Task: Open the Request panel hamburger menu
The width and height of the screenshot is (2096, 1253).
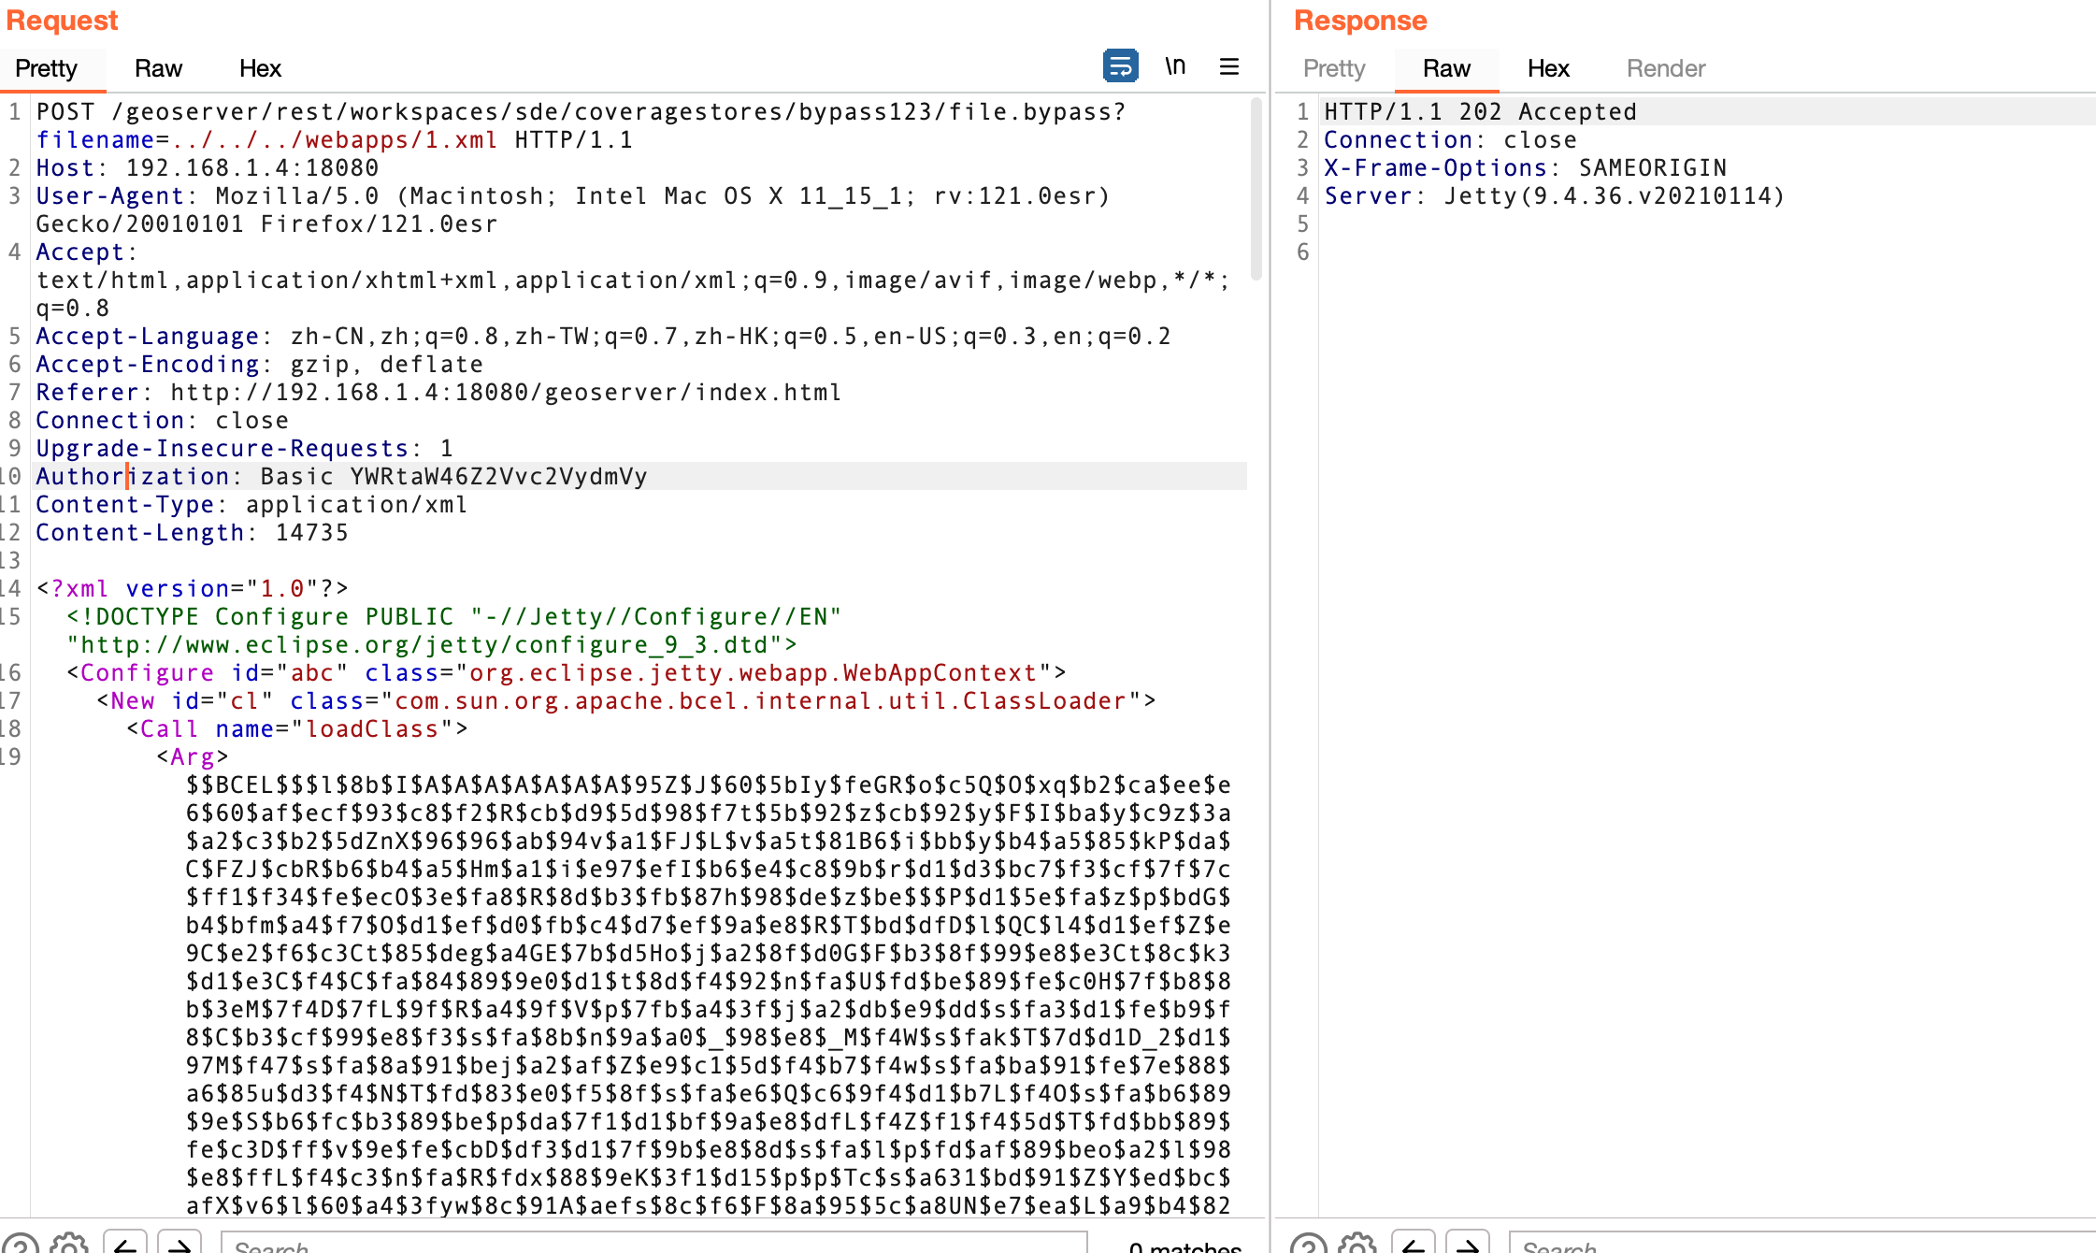Action: 1229,66
